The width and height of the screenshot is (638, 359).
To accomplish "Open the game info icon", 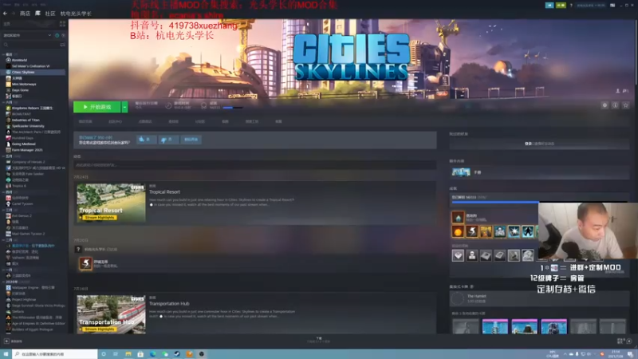I will (x=615, y=105).
